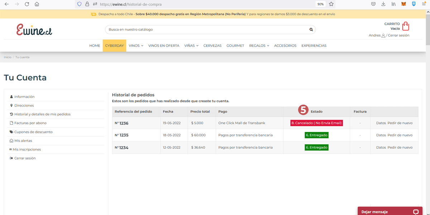Open the Firefox hamburger menu
This screenshot has width=430, height=215.
pos(424,4)
